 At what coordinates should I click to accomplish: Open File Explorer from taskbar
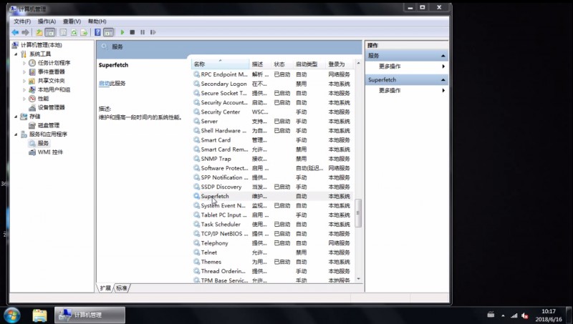click(39, 315)
